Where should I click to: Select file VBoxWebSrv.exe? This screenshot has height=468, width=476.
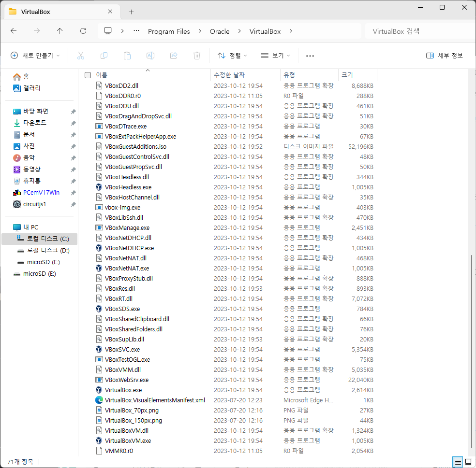pos(127,380)
